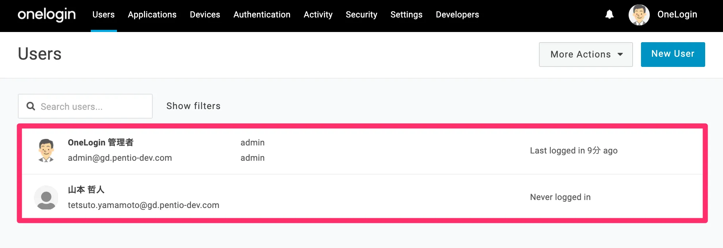Click the notification bell icon
Viewport: 723px width, 248px height.
tap(609, 15)
